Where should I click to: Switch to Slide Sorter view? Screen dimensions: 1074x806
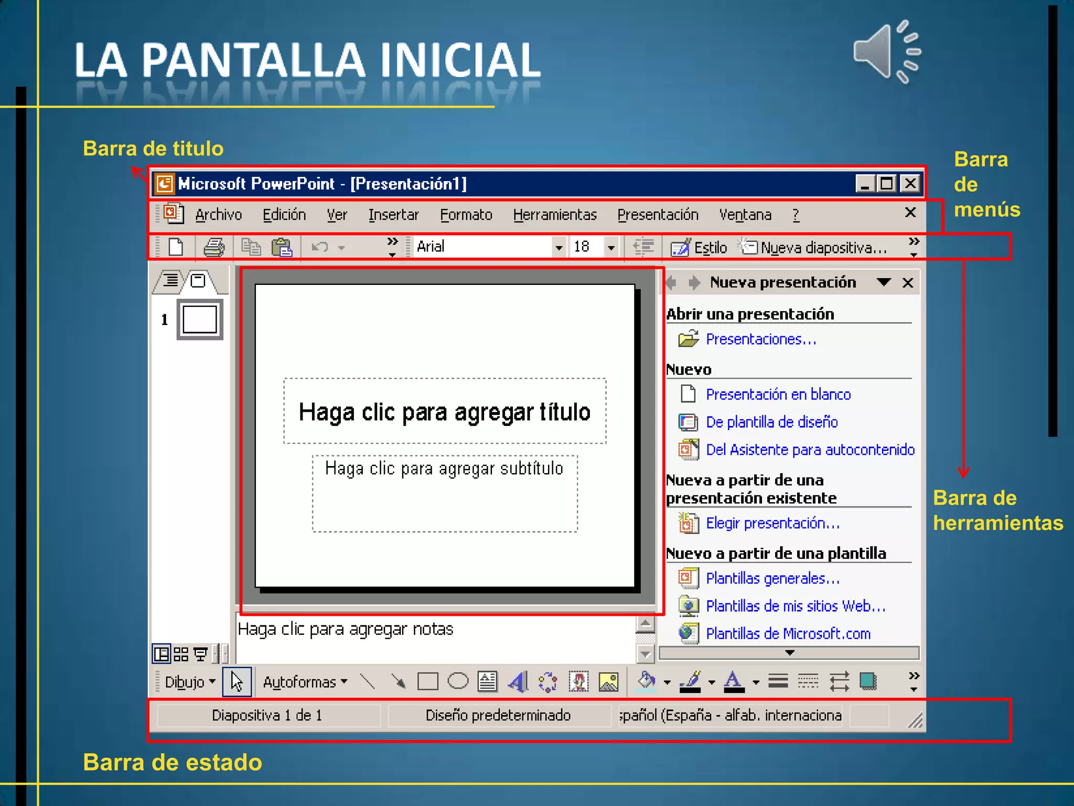[x=181, y=654]
